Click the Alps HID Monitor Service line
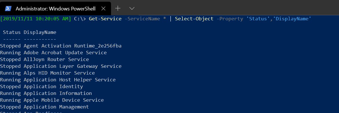 click(47, 73)
